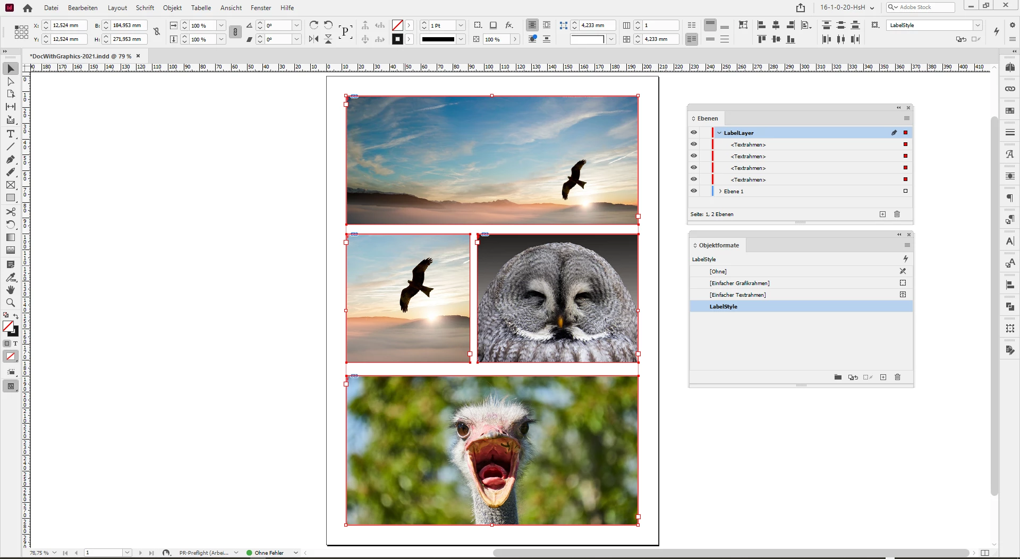The image size is (1020, 559).
Task: Expand the Ebene 1 layer tree
Action: click(x=720, y=191)
